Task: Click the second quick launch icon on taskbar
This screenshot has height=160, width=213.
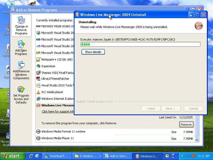Action: pyautogui.click(x=37, y=156)
